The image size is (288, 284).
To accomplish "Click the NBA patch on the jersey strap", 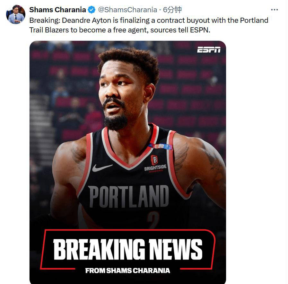I will [x=161, y=146].
